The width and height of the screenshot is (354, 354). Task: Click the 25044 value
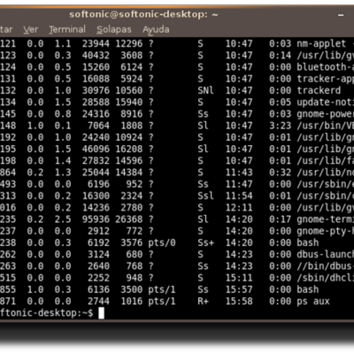(x=96, y=173)
